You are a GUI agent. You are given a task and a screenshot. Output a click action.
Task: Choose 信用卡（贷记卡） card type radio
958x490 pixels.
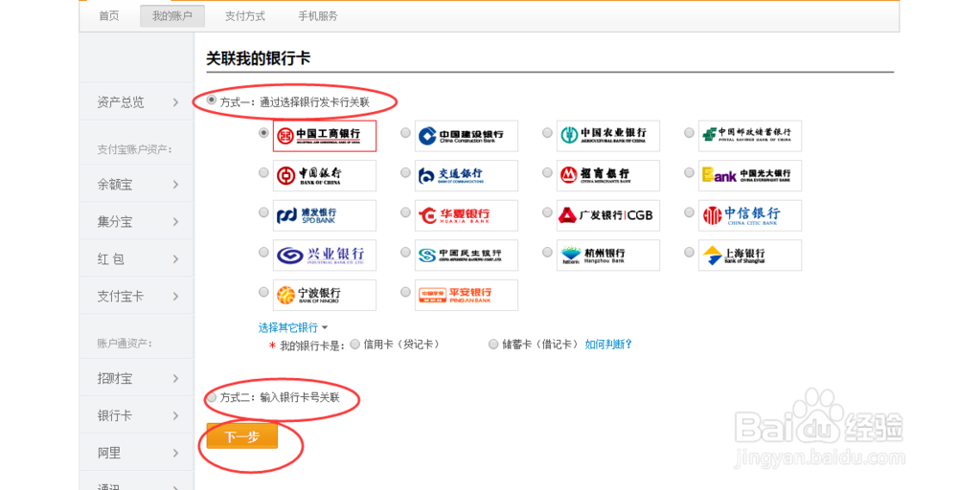click(x=355, y=345)
